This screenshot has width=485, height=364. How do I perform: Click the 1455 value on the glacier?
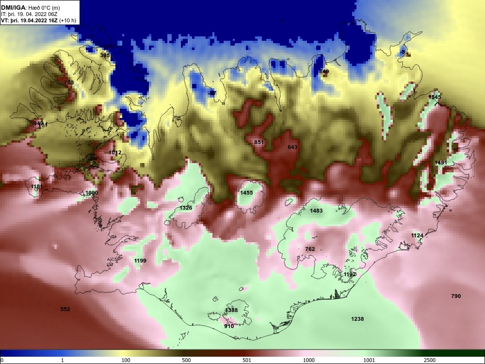click(246, 193)
